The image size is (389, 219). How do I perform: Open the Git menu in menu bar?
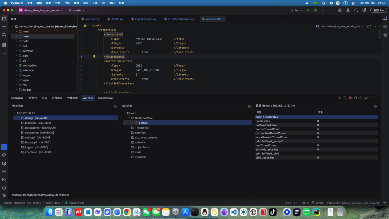point(103,3)
